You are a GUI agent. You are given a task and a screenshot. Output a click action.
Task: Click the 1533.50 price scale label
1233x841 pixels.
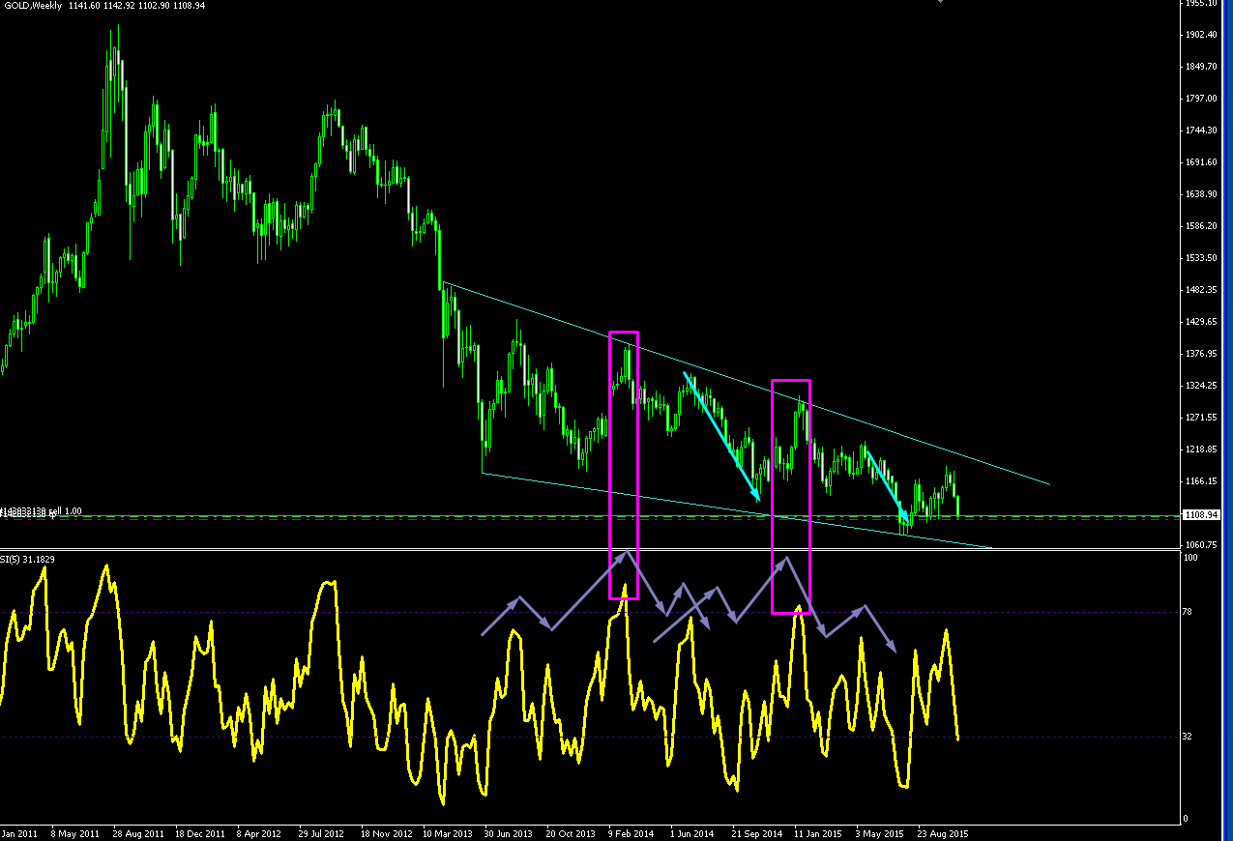(1201, 257)
